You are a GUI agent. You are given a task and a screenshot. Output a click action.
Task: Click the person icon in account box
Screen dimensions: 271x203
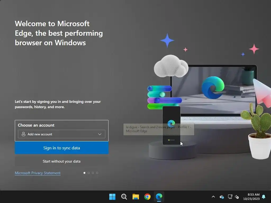coord(24,134)
